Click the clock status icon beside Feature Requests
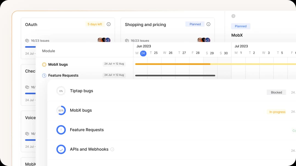296x166 pixels. click(x=44, y=75)
